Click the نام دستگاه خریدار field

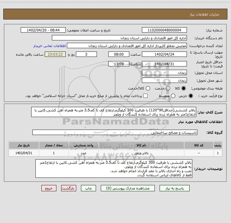(119, 38)
